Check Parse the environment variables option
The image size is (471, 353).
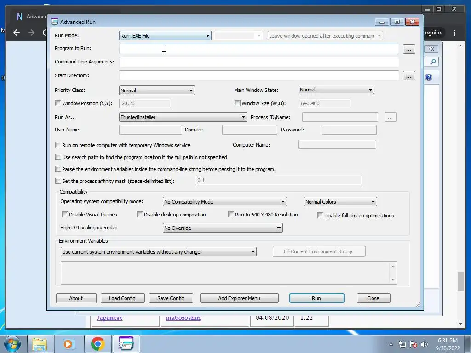[x=58, y=169]
